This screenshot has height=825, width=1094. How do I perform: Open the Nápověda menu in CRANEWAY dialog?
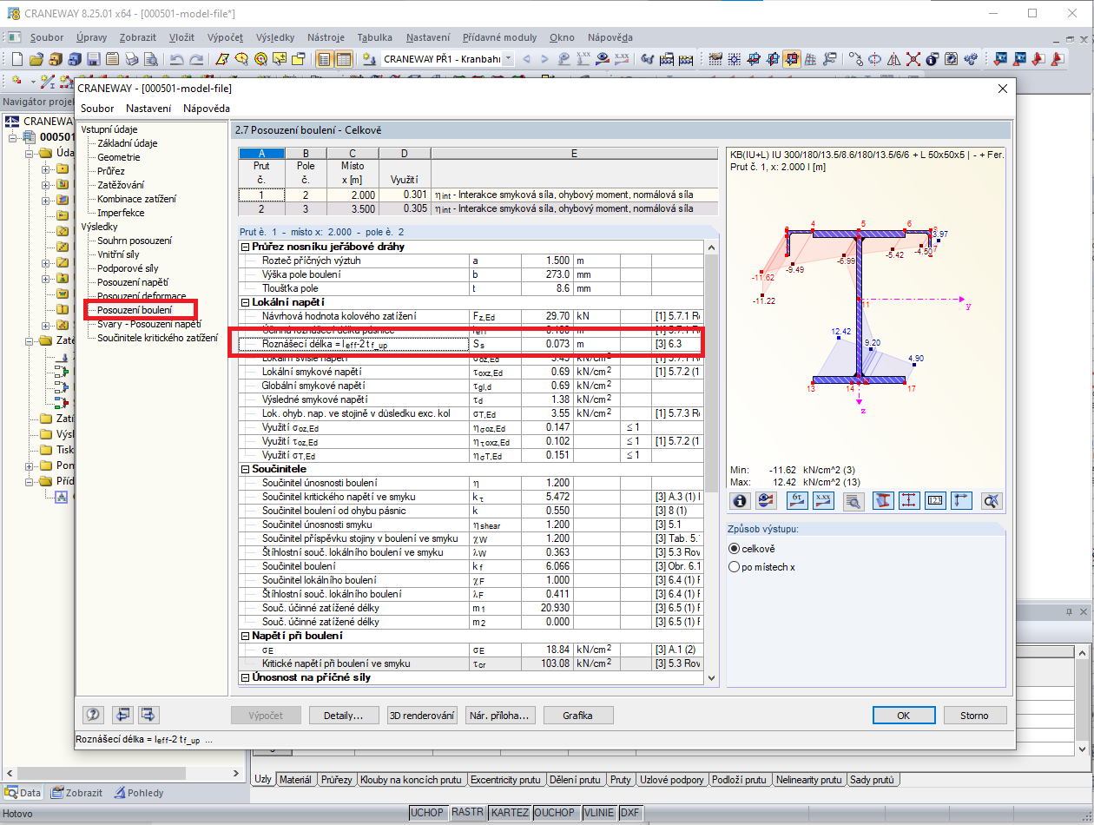tap(207, 109)
